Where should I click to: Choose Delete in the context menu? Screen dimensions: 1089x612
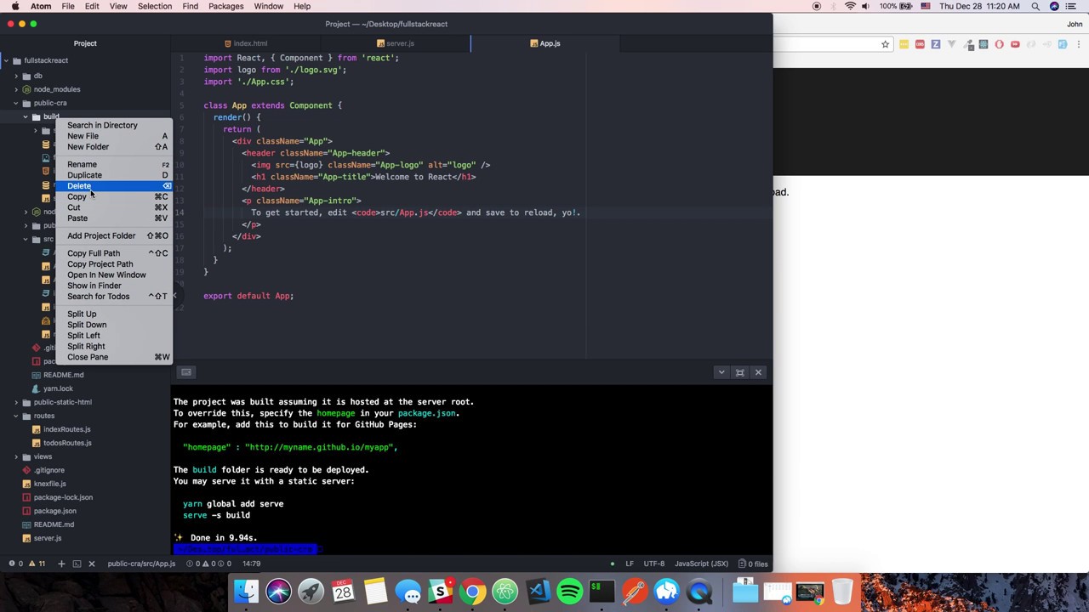point(114,186)
